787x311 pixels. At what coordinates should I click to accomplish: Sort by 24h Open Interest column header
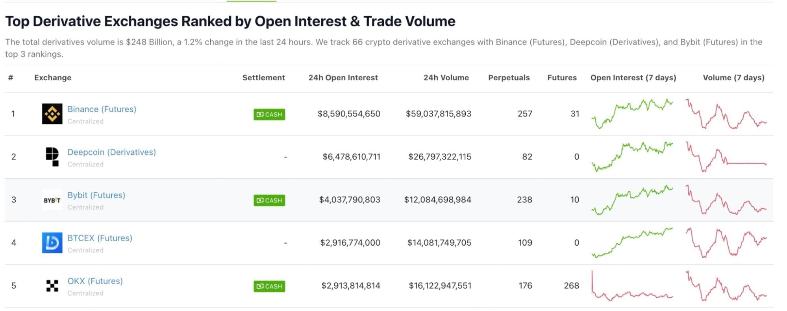point(343,78)
